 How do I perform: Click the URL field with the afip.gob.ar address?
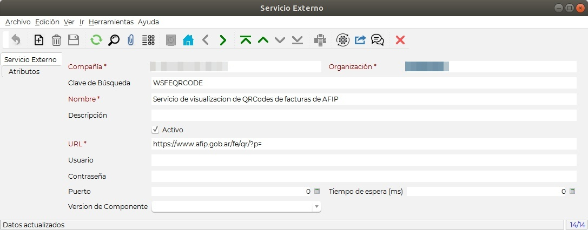[364, 144]
